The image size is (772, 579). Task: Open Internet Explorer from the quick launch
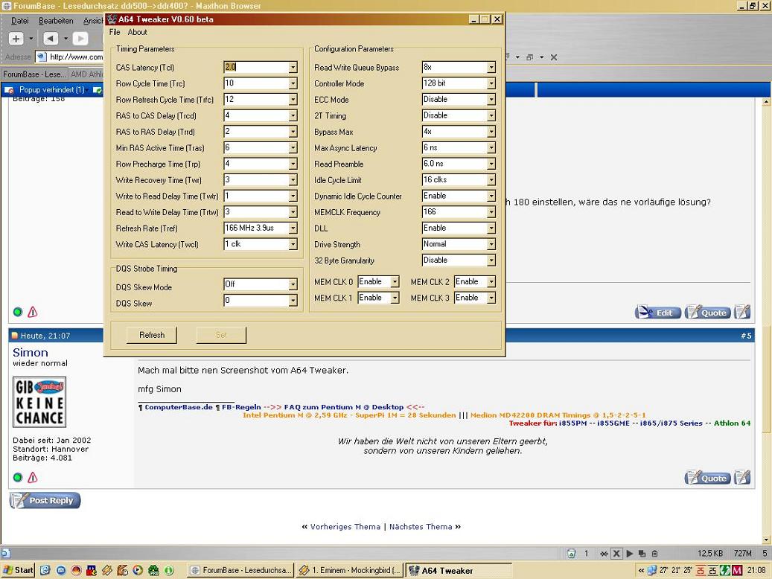pyautogui.click(x=45, y=570)
